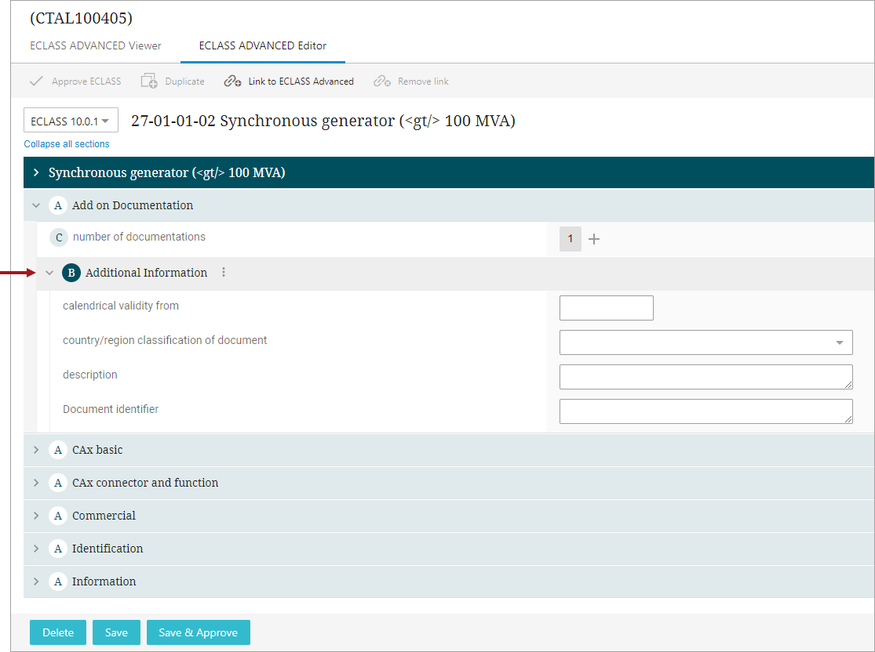Click the Duplicate toolbar label
The height and width of the screenshot is (652, 875).
184,81
